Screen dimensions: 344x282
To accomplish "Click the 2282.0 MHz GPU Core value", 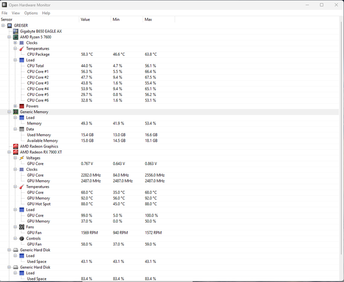I will pos(91,175).
